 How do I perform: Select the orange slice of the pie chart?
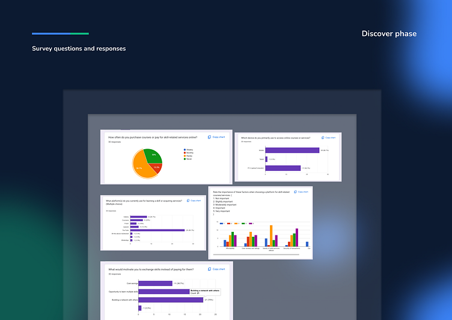[x=141, y=165]
